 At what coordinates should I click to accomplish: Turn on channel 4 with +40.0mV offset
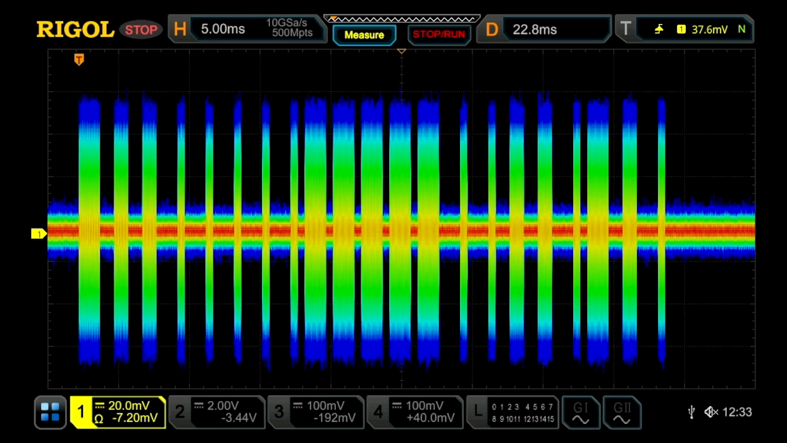tap(414, 412)
